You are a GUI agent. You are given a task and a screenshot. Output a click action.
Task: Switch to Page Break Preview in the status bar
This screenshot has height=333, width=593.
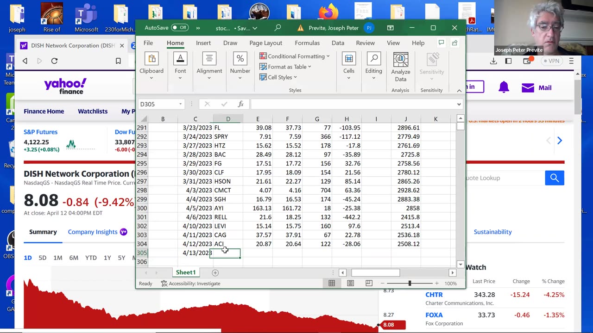coord(369,283)
